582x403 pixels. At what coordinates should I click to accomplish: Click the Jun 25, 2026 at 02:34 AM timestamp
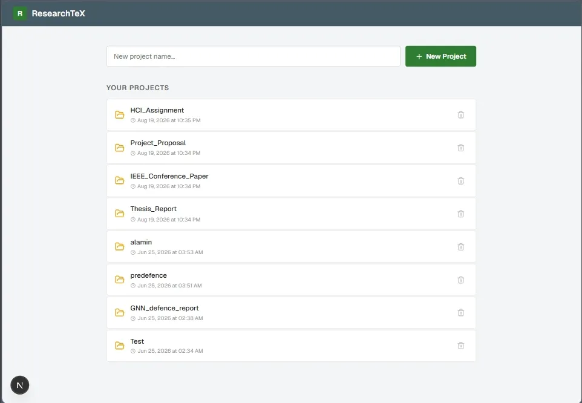pyautogui.click(x=170, y=351)
